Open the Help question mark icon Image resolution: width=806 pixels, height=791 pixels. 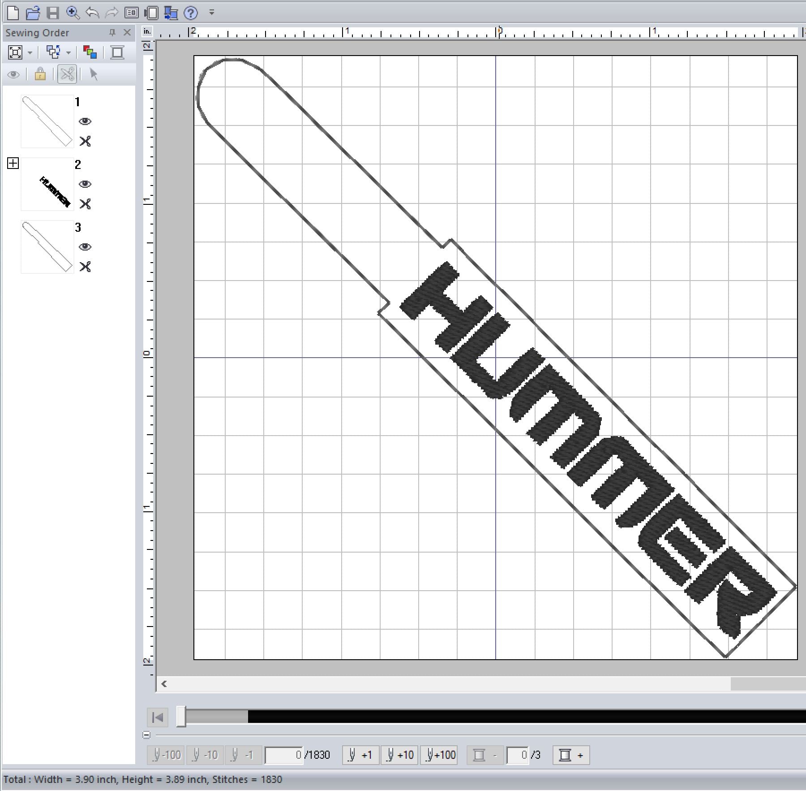pos(191,13)
